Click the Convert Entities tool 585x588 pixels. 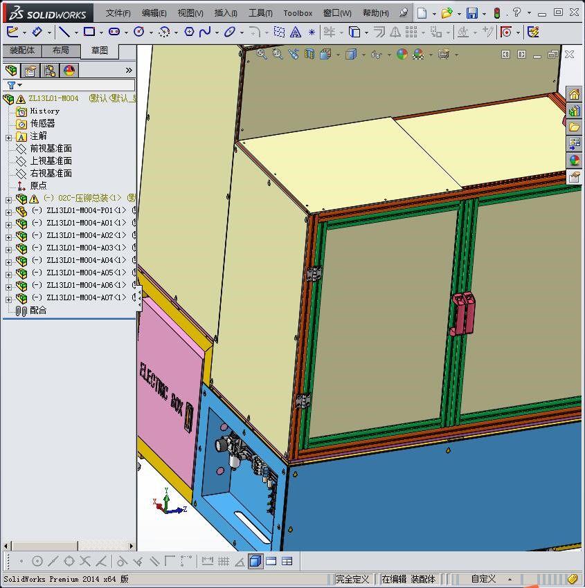pyautogui.click(x=354, y=33)
